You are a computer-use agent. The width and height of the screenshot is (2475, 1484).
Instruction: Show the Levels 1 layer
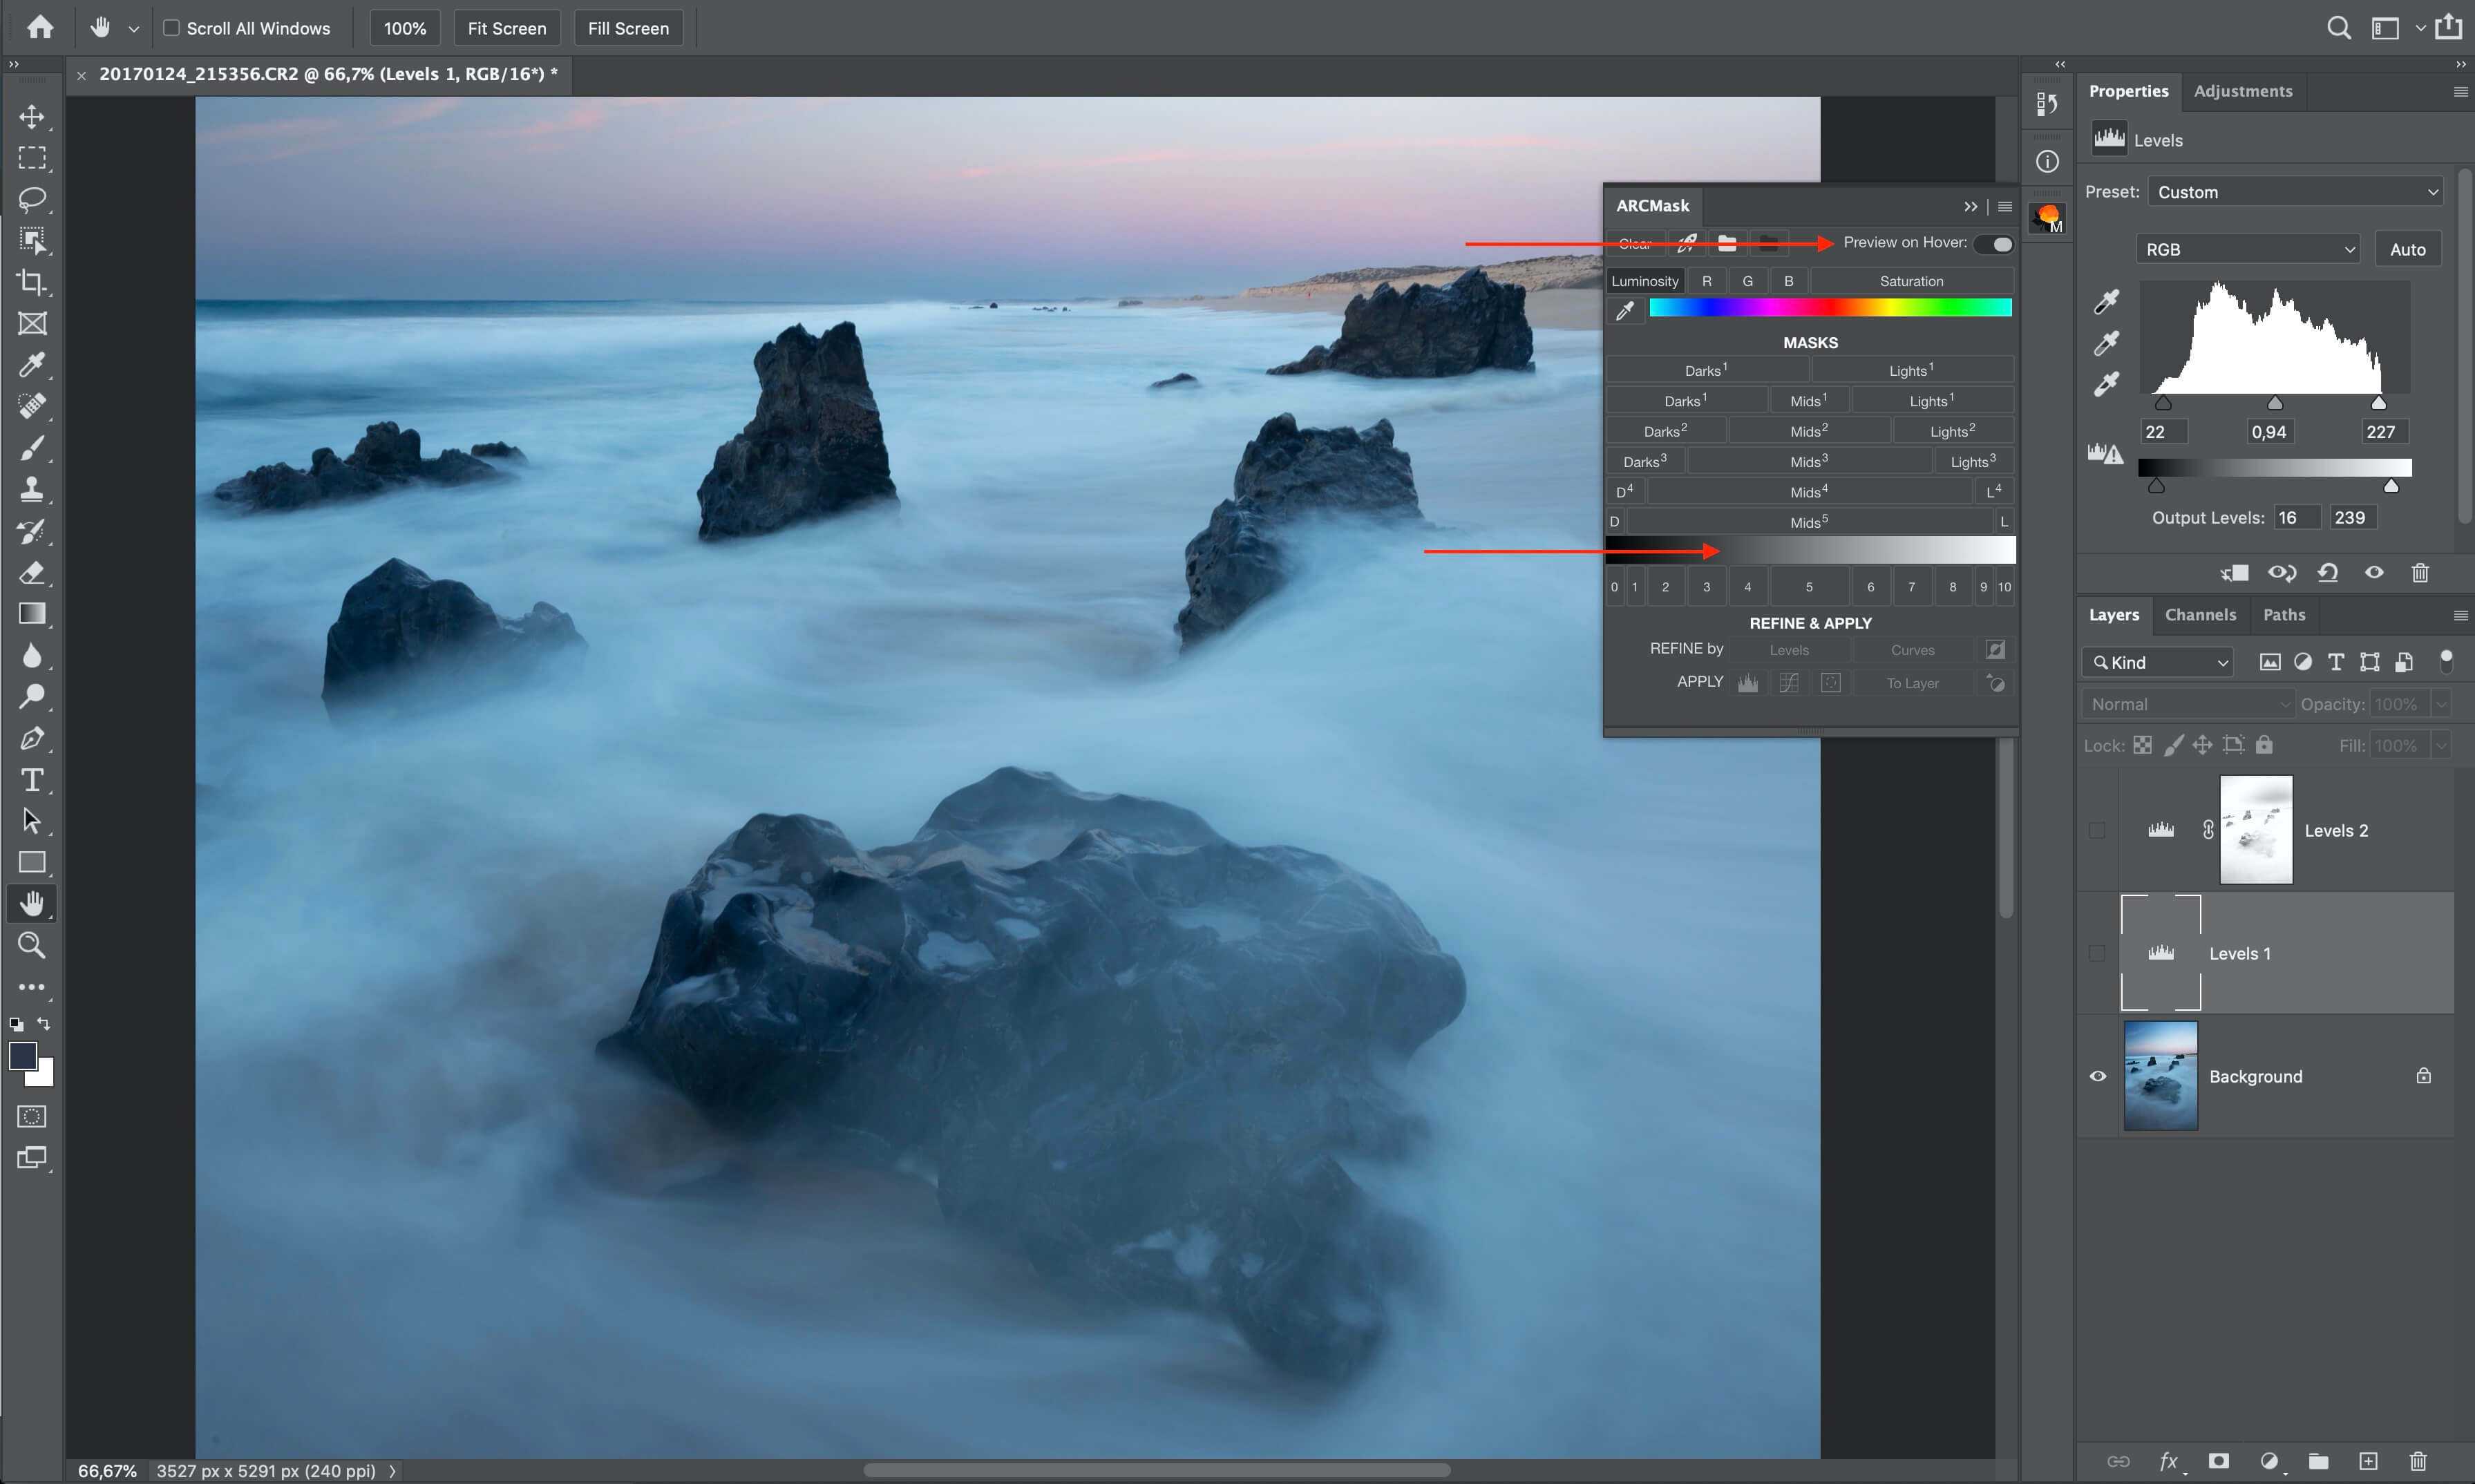point(2097,954)
